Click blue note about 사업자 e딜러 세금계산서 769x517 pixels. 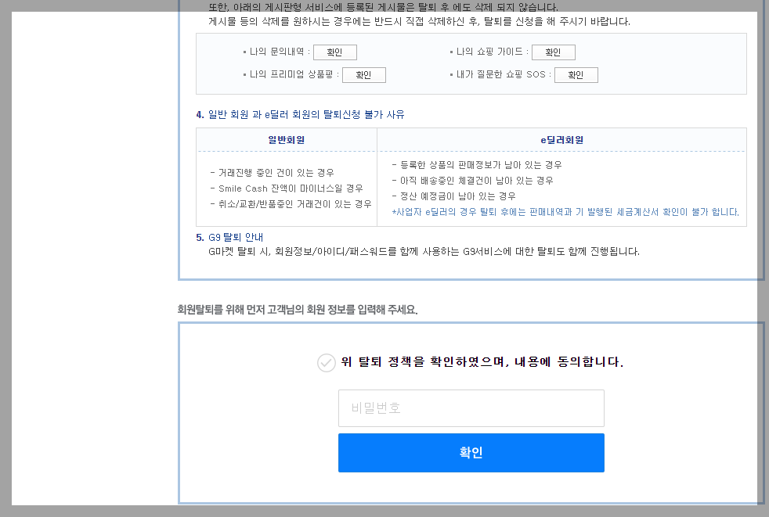[565, 212]
